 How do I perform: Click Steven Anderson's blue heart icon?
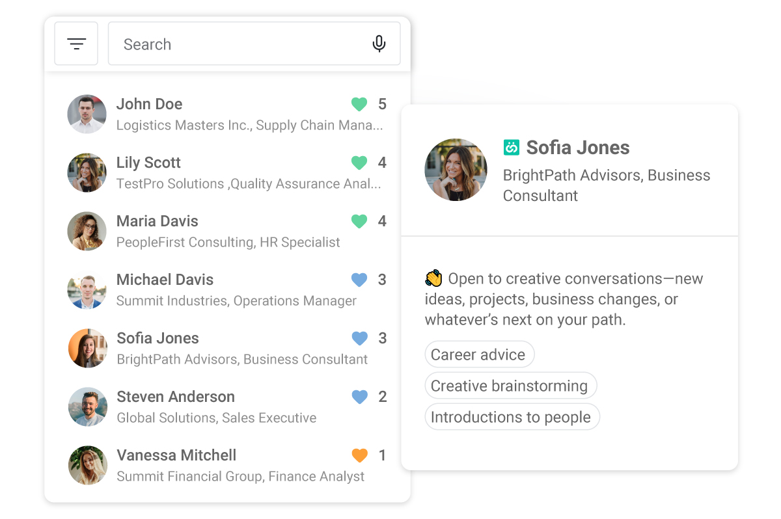359,397
